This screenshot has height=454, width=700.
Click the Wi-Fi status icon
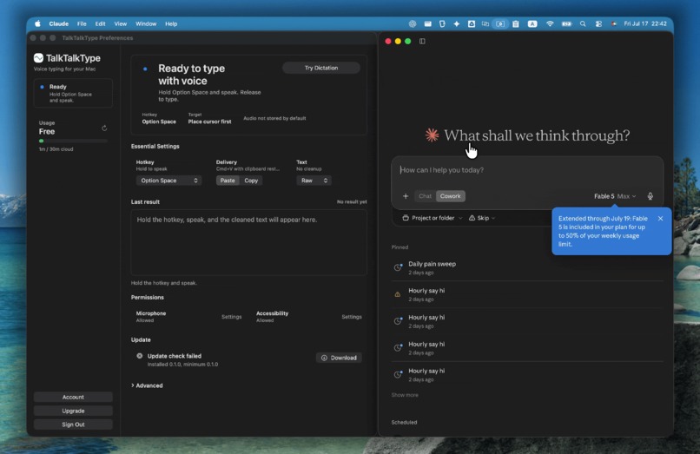[x=550, y=23]
